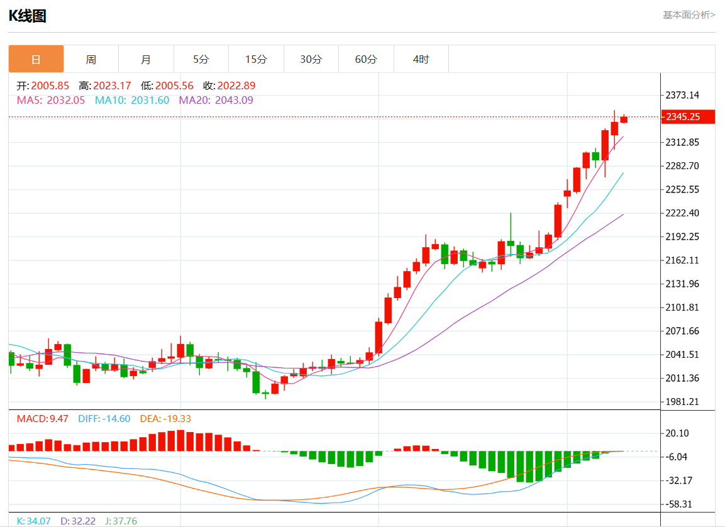Click the 2011.36 price axis label
The width and height of the screenshot is (725, 527).
coord(682,378)
